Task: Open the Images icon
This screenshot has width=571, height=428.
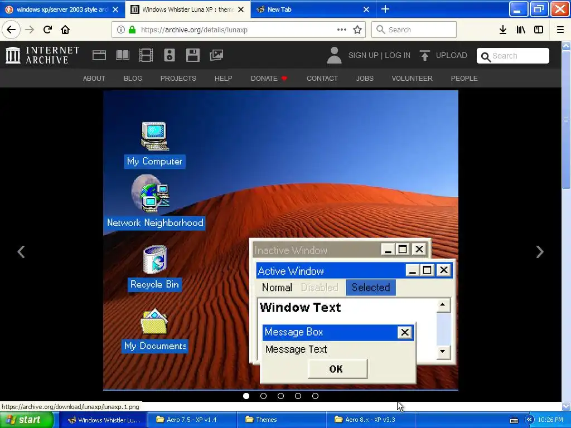Action: click(216, 55)
